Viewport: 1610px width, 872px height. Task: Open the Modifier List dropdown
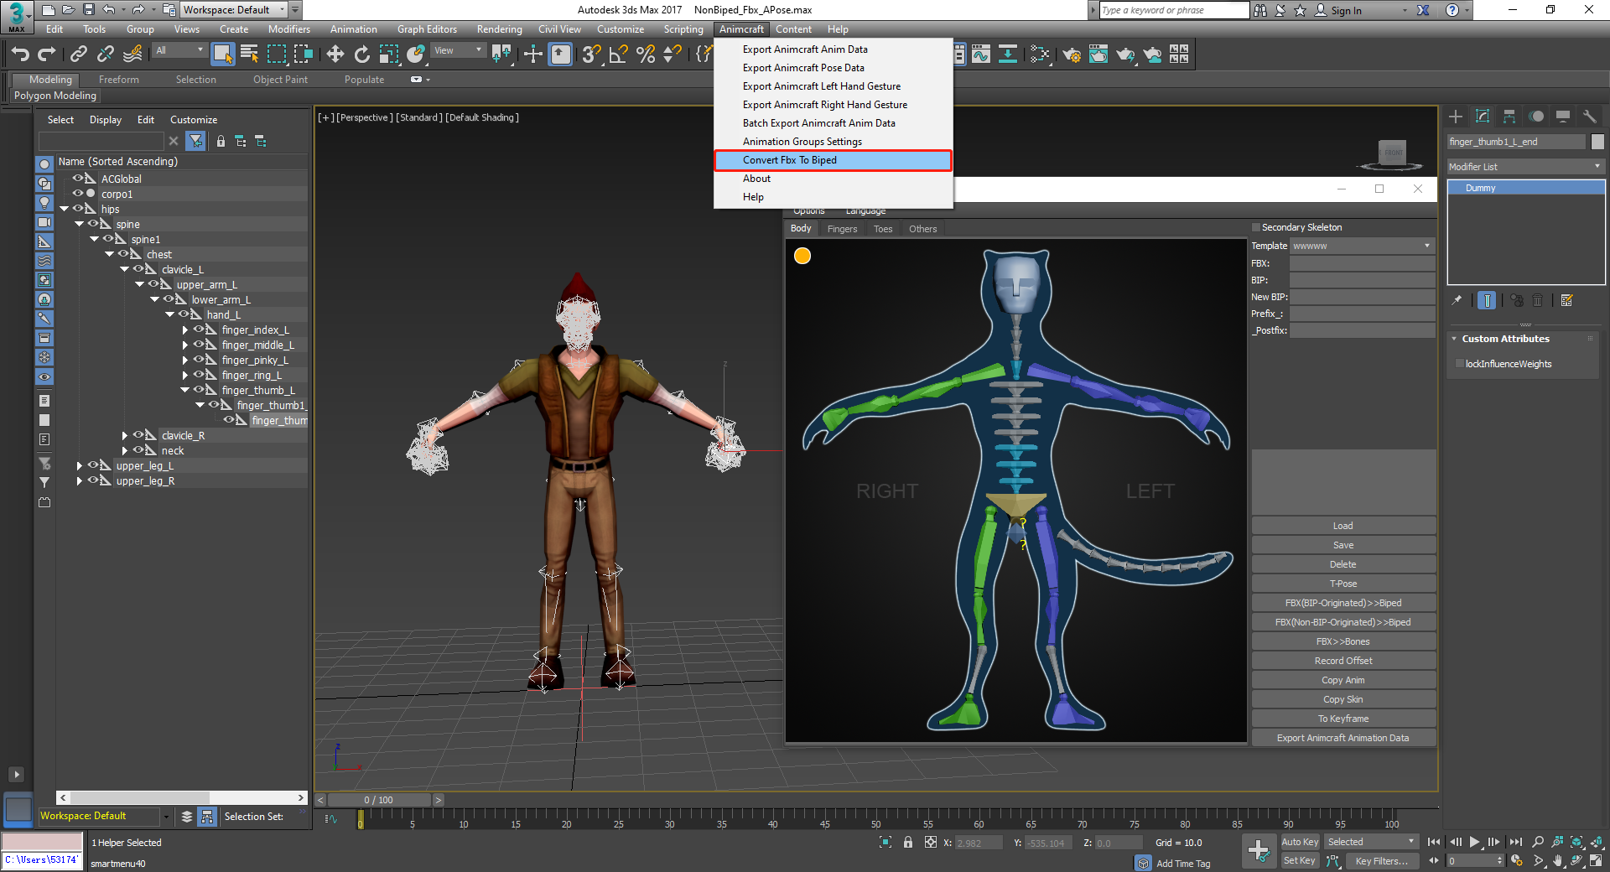pos(1525,167)
